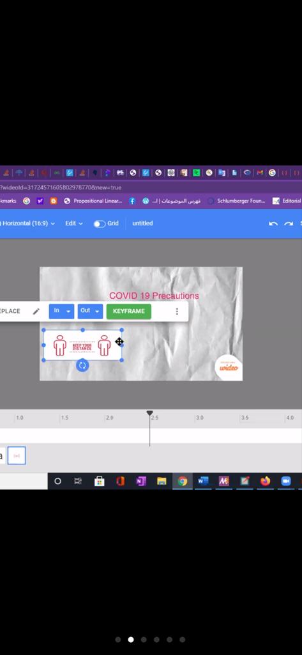
Task: Click the undo arrow icon
Action: (x=273, y=223)
